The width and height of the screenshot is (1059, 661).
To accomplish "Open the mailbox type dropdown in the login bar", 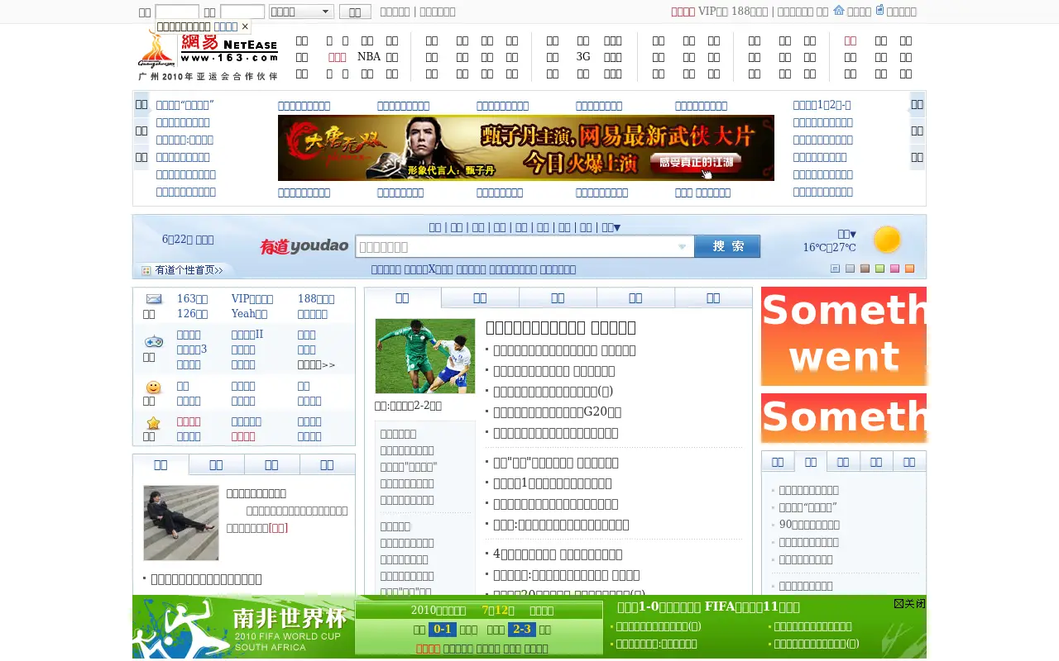I will 301,12.
